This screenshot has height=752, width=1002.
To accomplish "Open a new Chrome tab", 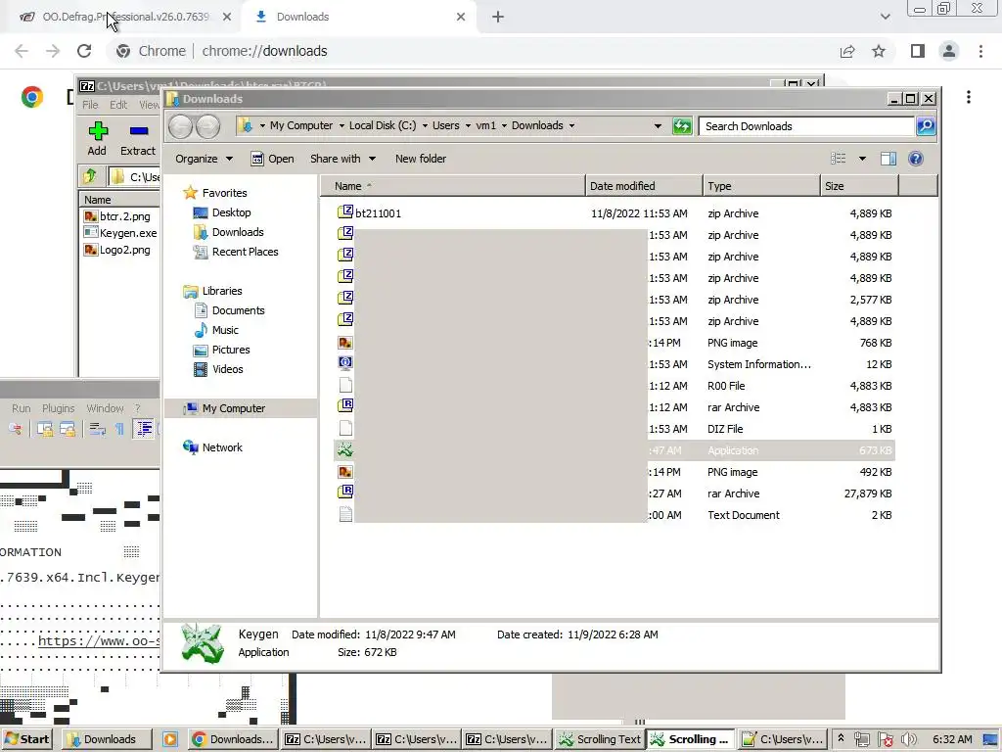I will pos(498,17).
